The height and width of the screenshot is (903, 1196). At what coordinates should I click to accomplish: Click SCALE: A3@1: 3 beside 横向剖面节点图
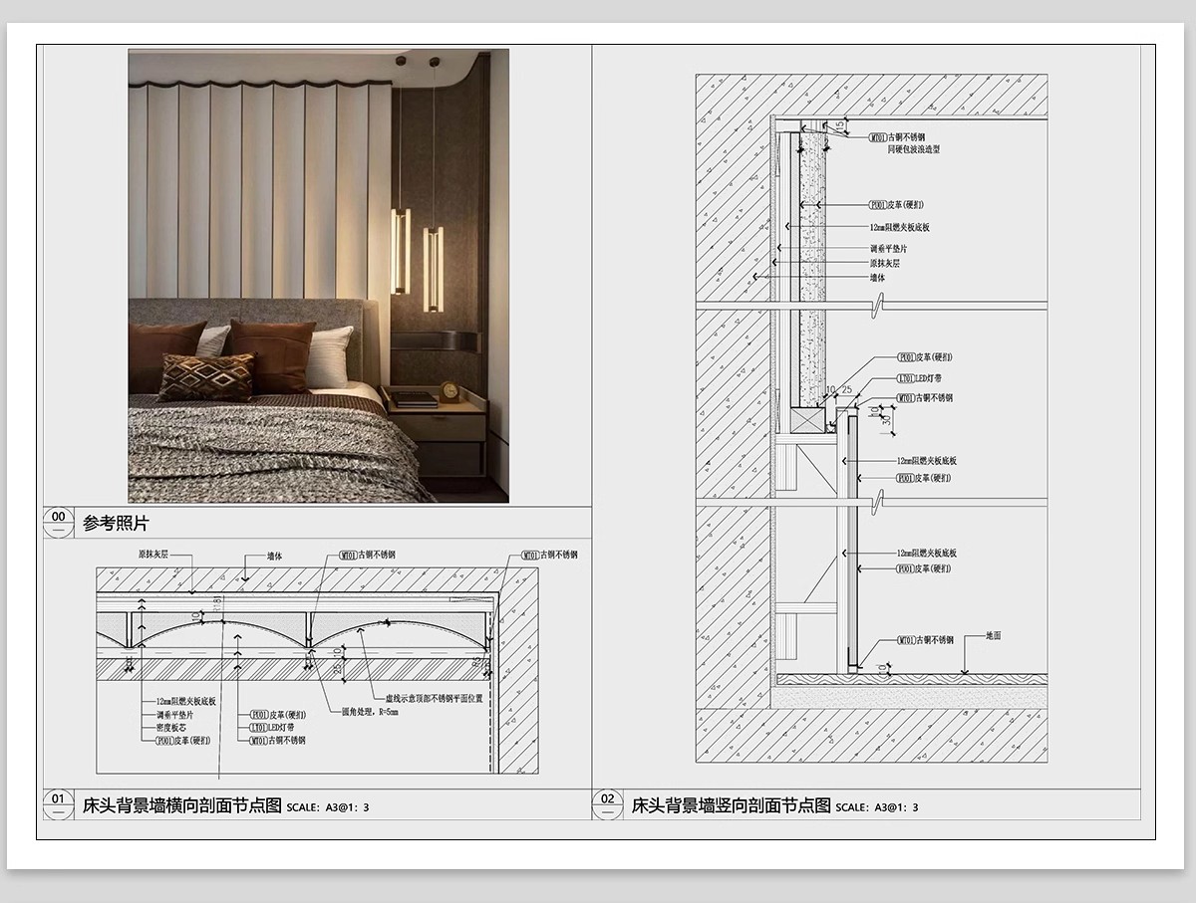[328, 807]
